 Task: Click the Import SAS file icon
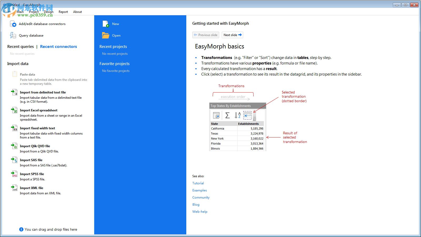[14, 160]
